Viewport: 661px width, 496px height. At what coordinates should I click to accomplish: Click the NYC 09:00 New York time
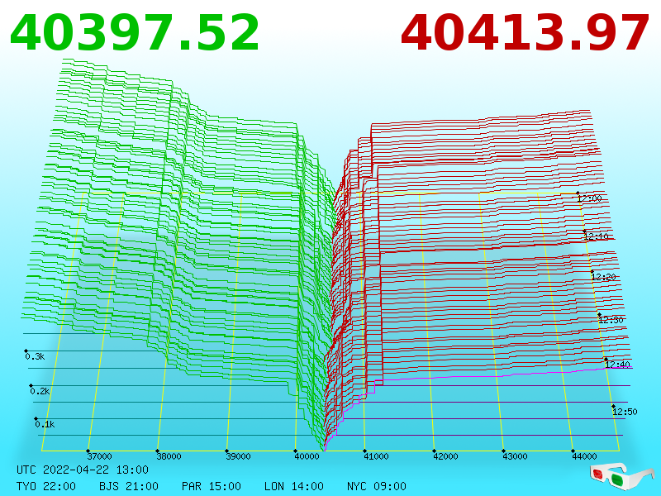tap(377, 486)
